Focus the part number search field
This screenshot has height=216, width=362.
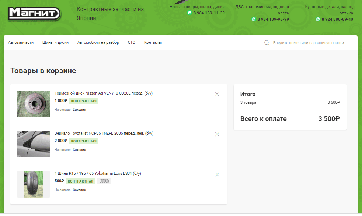click(x=309, y=43)
